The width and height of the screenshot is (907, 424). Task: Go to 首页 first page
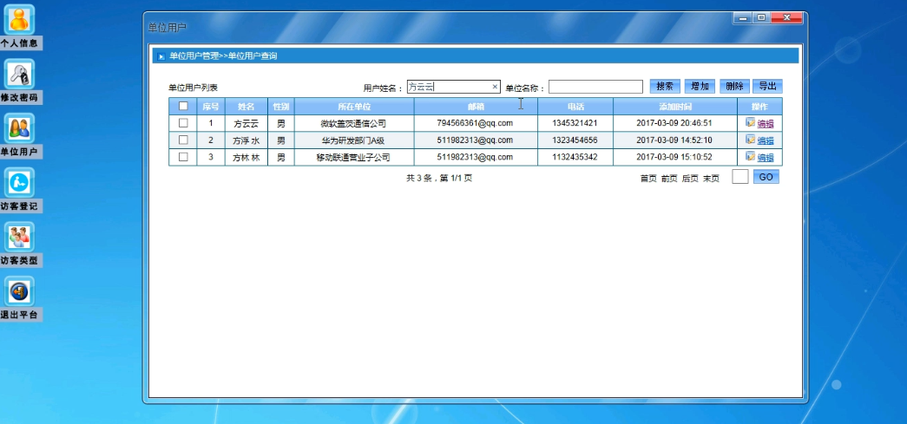coord(648,179)
